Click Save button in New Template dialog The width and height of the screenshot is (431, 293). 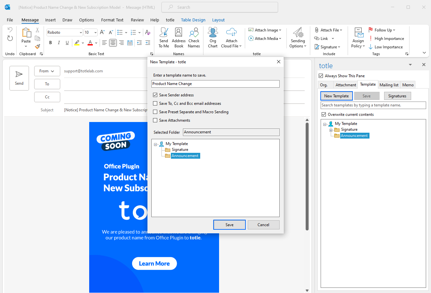coord(229,225)
